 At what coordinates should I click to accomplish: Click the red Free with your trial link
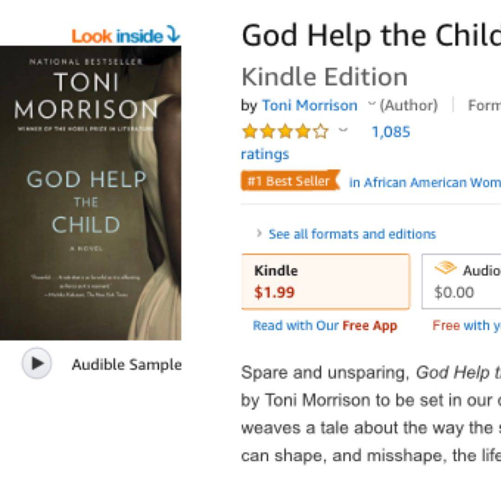click(466, 326)
